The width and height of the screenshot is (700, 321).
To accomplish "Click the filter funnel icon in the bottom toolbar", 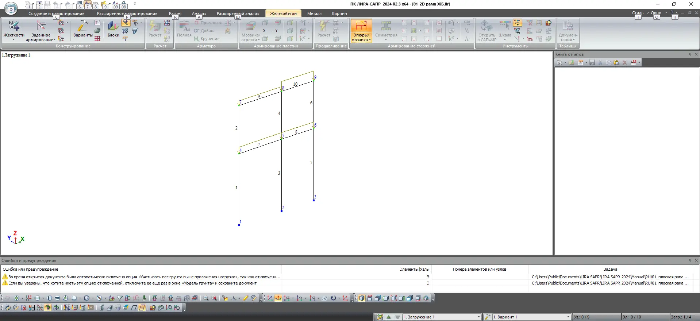I will (x=120, y=298).
